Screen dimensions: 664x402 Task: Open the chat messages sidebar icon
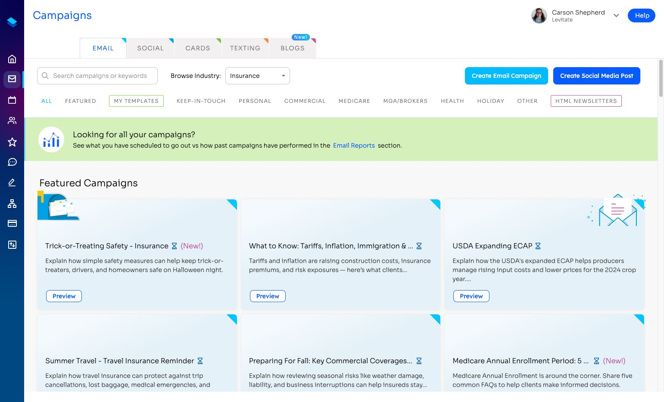(x=12, y=162)
